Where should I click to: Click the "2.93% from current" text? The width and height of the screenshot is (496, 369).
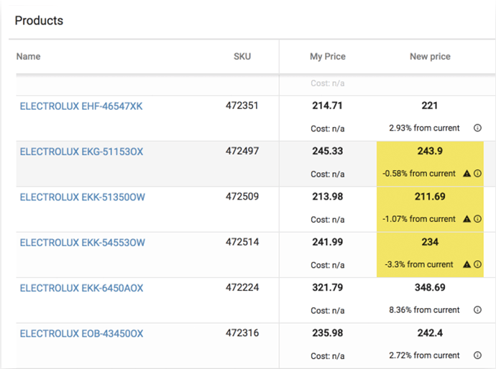click(x=424, y=128)
